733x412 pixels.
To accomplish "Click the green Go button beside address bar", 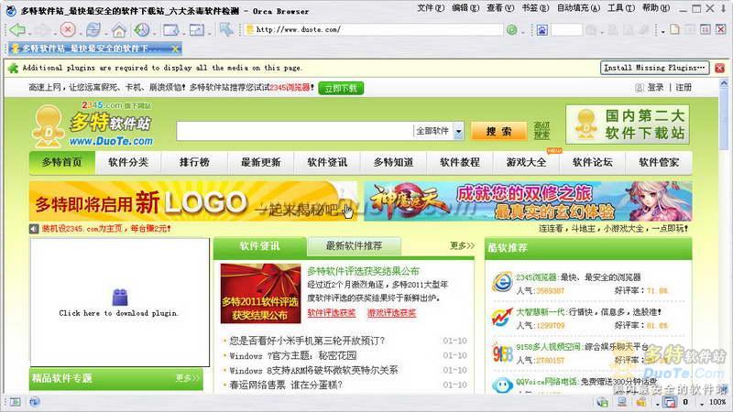I will pos(512,30).
